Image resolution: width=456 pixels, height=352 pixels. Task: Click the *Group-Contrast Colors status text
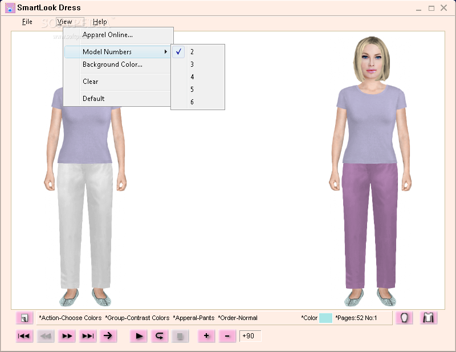point(137,318)
